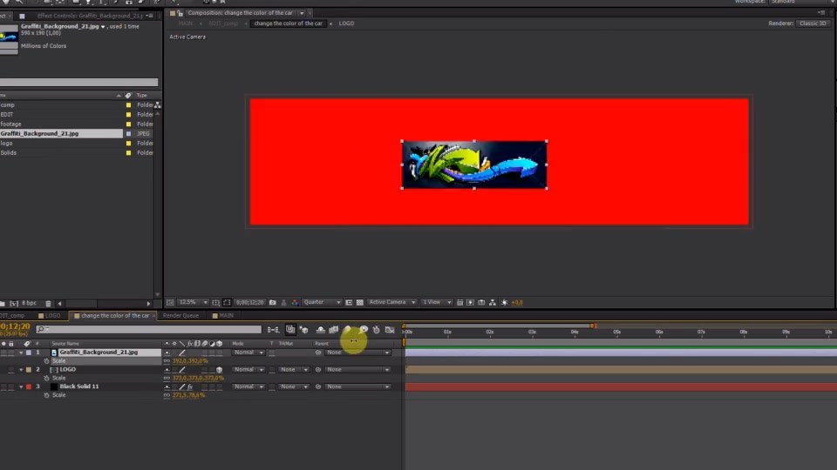837x470 pixels.
Task: Click the region of interest icon
Action: [x=227, y=302]
